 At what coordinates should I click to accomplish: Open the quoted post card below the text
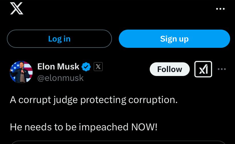tap(118, 142)
